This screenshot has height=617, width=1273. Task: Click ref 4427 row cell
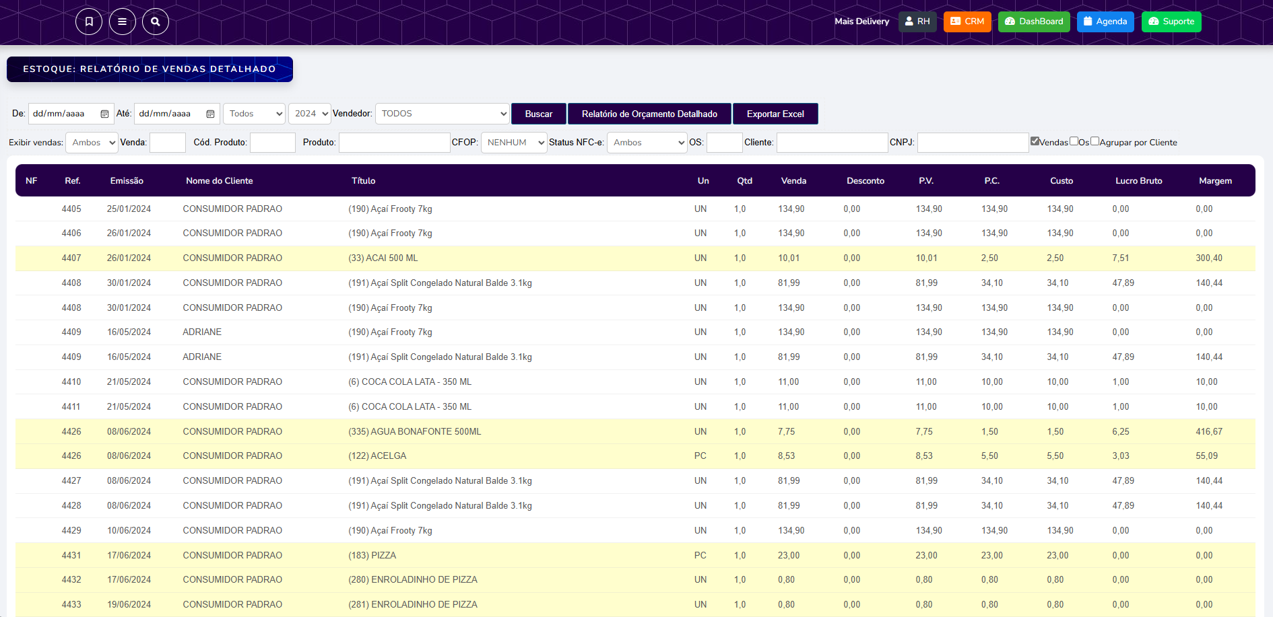click(71, 481)
